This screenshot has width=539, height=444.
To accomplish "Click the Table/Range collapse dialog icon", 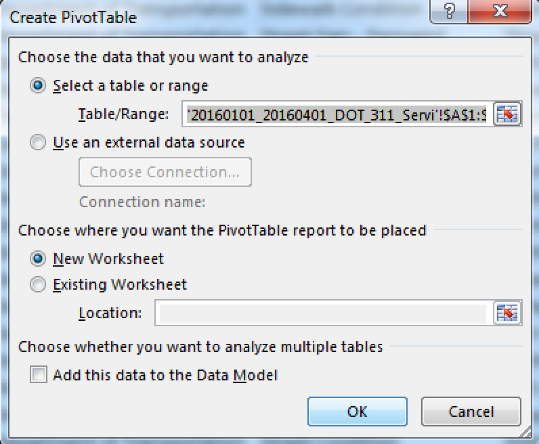I will [x=507, y=114].
